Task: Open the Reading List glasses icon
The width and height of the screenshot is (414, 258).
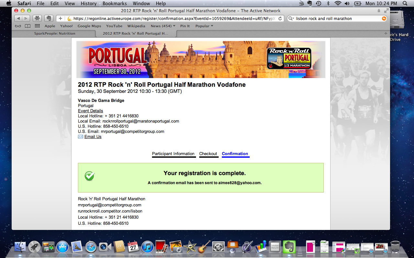Action: click(18, 26)
